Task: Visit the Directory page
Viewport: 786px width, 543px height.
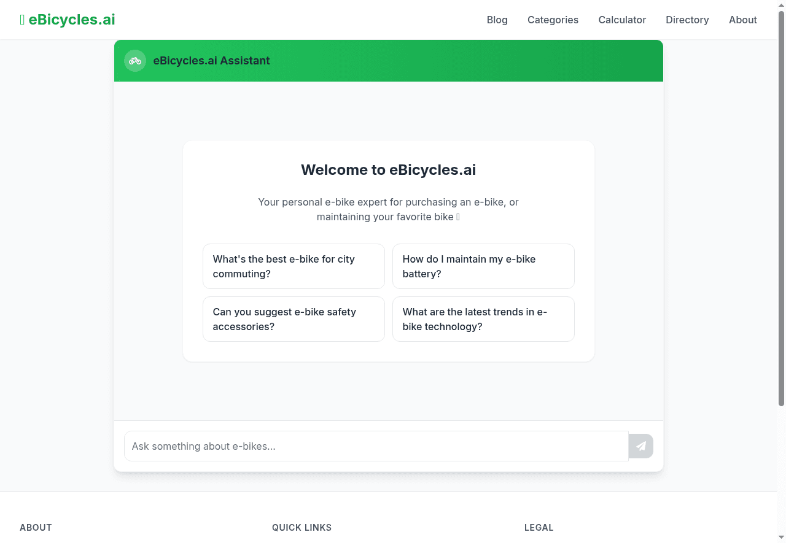Action: click(x=687, y=20)
